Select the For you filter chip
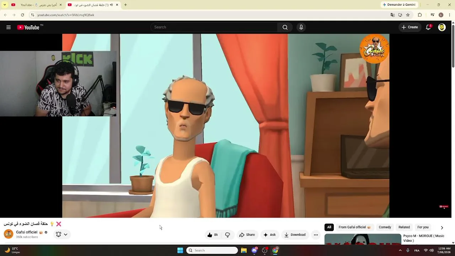 point(423,227)
